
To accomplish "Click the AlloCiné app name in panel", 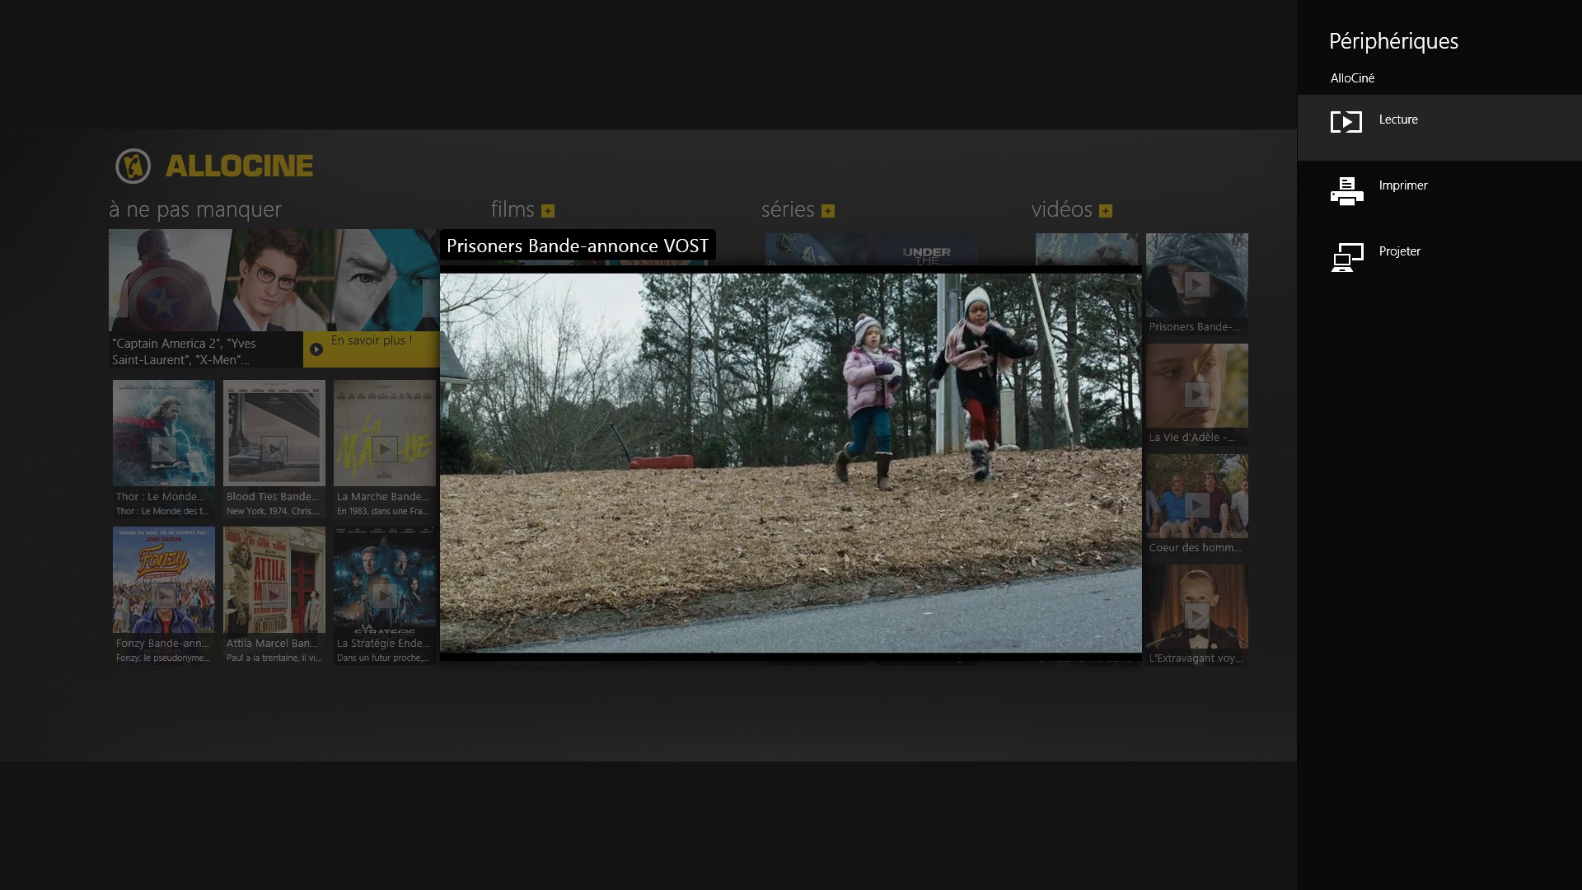I will [x=1352, y=78].
